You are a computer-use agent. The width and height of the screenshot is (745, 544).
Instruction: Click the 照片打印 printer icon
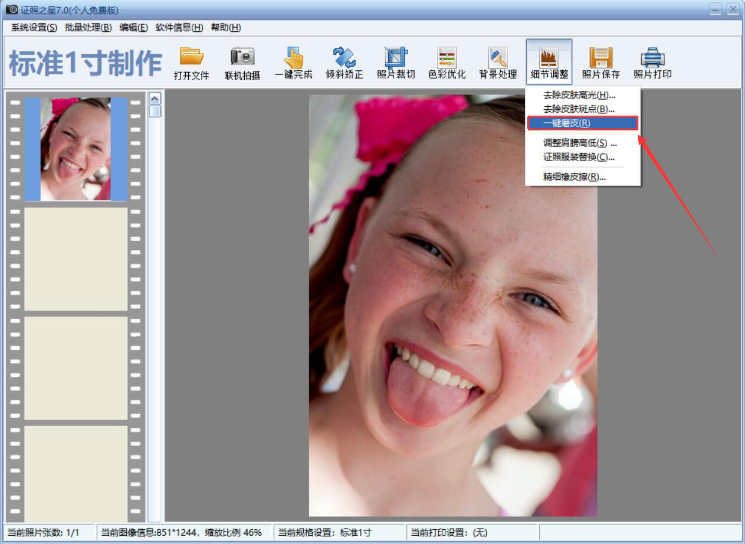pyautogui.click(x=652, y=58)
